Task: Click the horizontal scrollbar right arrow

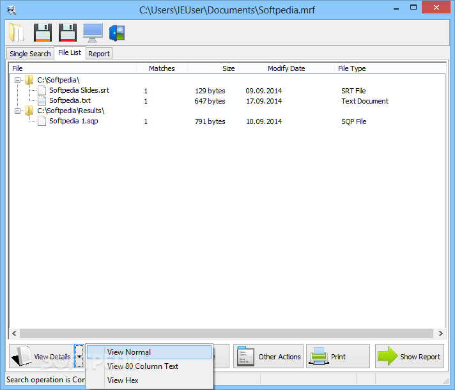Action: [x=440, y=333]
